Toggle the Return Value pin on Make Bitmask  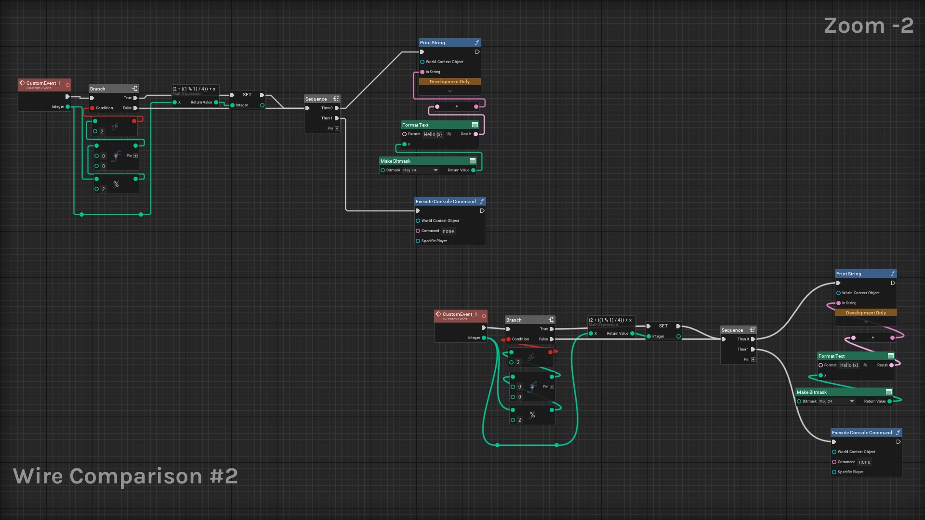click(x=474, y=170)
